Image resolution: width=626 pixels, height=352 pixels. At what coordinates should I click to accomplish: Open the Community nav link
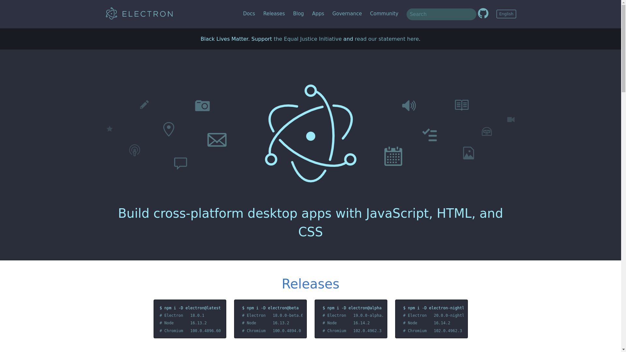(x=384, y=14)
